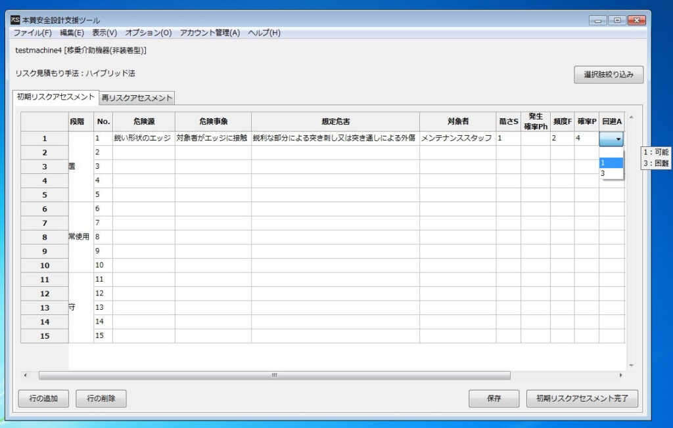
Task: Select row header 13
Action: (x=45, y=307)
